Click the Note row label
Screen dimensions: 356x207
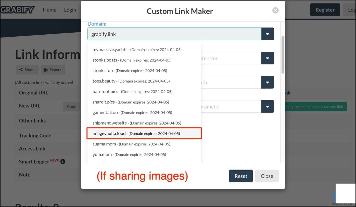pos(25,175)
